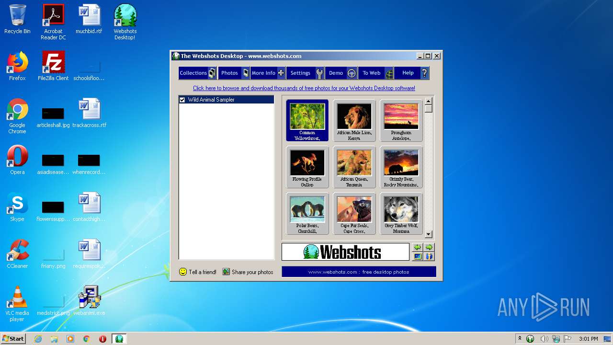613x345 pixels.
Task: Select the Flowing Profile Gallop thumbnail
Action: click(x=307, y=167)
